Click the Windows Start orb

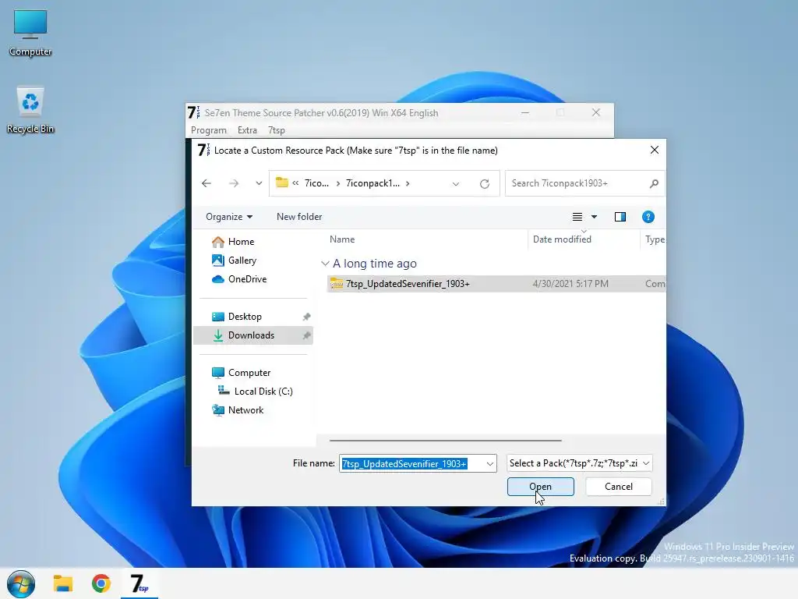(21, 583)
